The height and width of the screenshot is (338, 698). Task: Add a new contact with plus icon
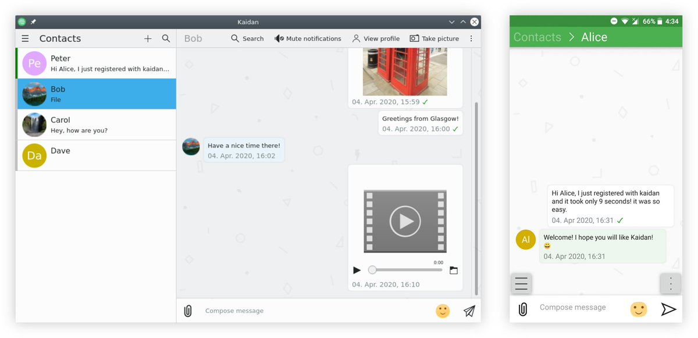[x=148, y=38]
